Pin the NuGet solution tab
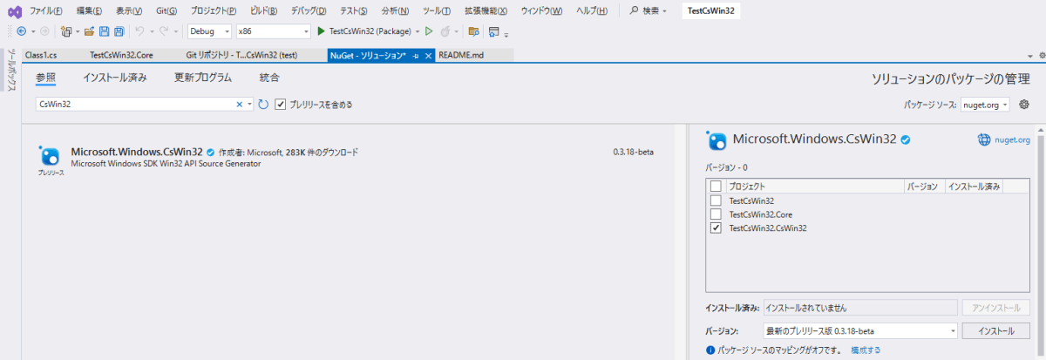The width and height of the screenshot is (1046, 360). point(416,55)
